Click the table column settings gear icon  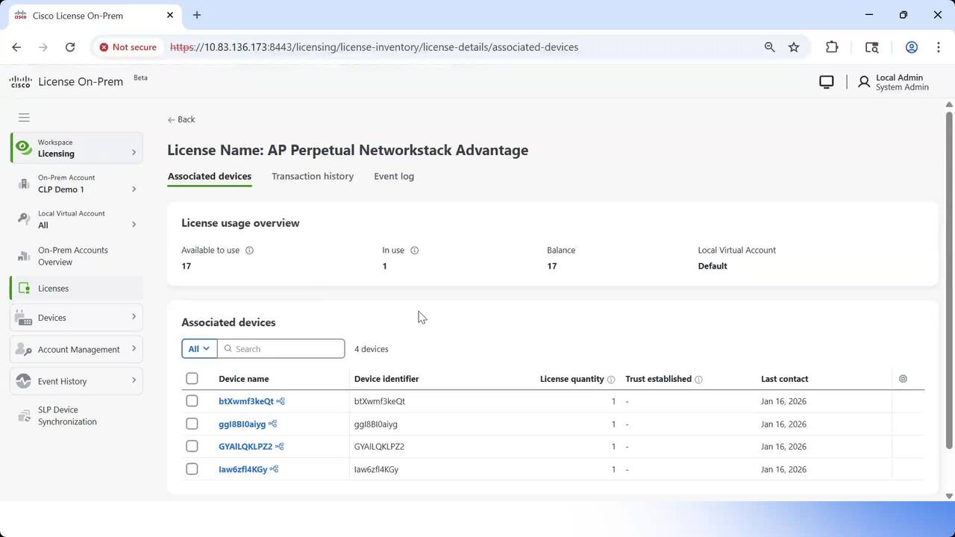903,379
